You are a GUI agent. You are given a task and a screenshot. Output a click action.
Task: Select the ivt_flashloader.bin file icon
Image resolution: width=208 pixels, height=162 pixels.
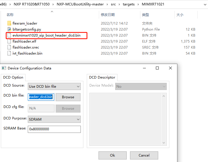point(9,53)
